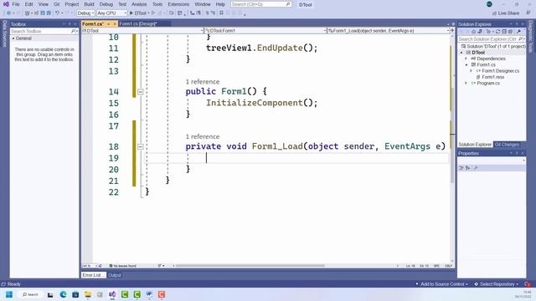Collapse the Form1_Load method block
This screenshot has width=536, height=301.
[x=140, y=147]
